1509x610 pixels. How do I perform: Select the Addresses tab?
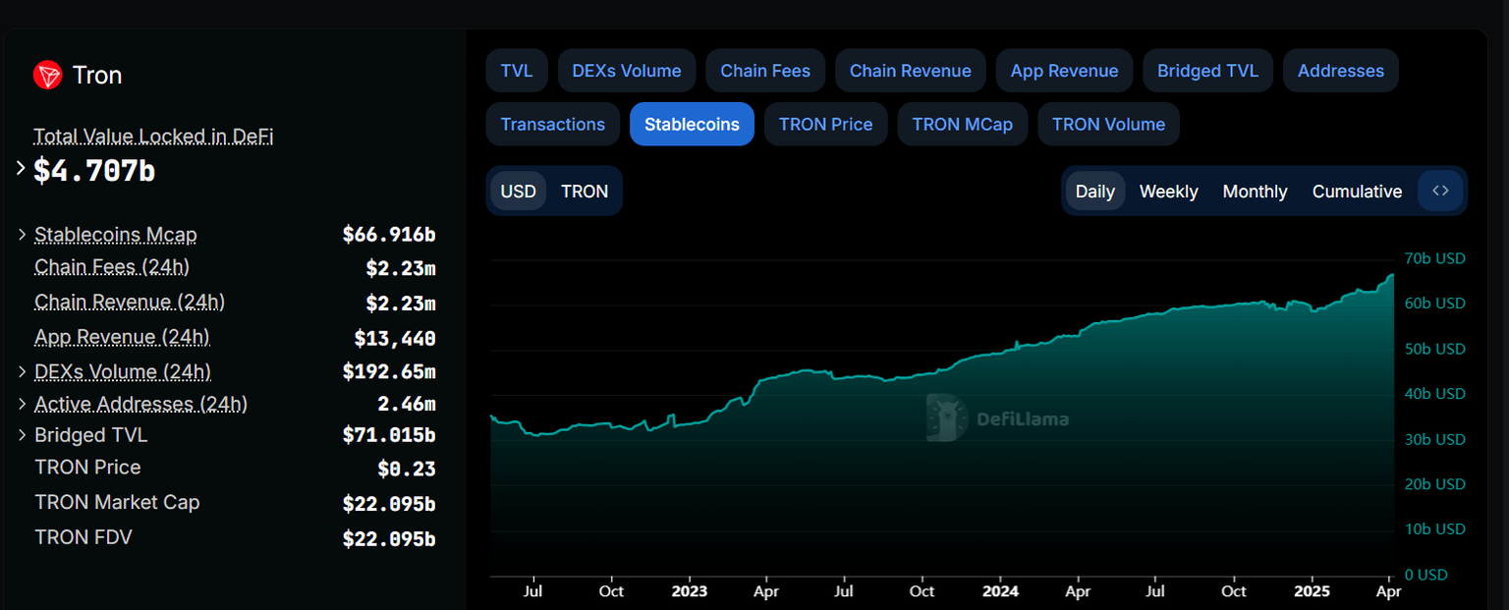1340,70
